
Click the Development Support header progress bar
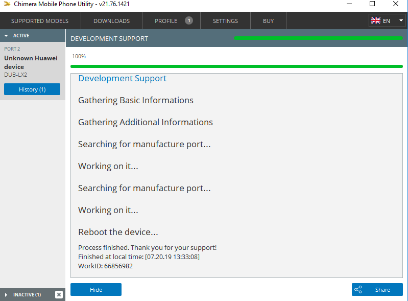318,38
